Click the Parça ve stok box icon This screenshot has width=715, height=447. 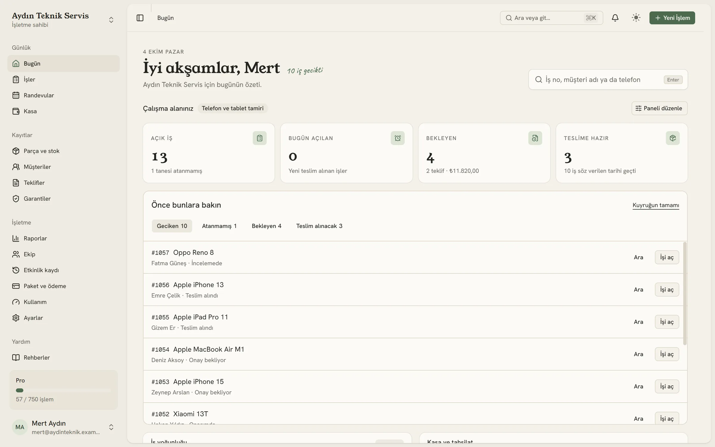(x=16, y=151)
